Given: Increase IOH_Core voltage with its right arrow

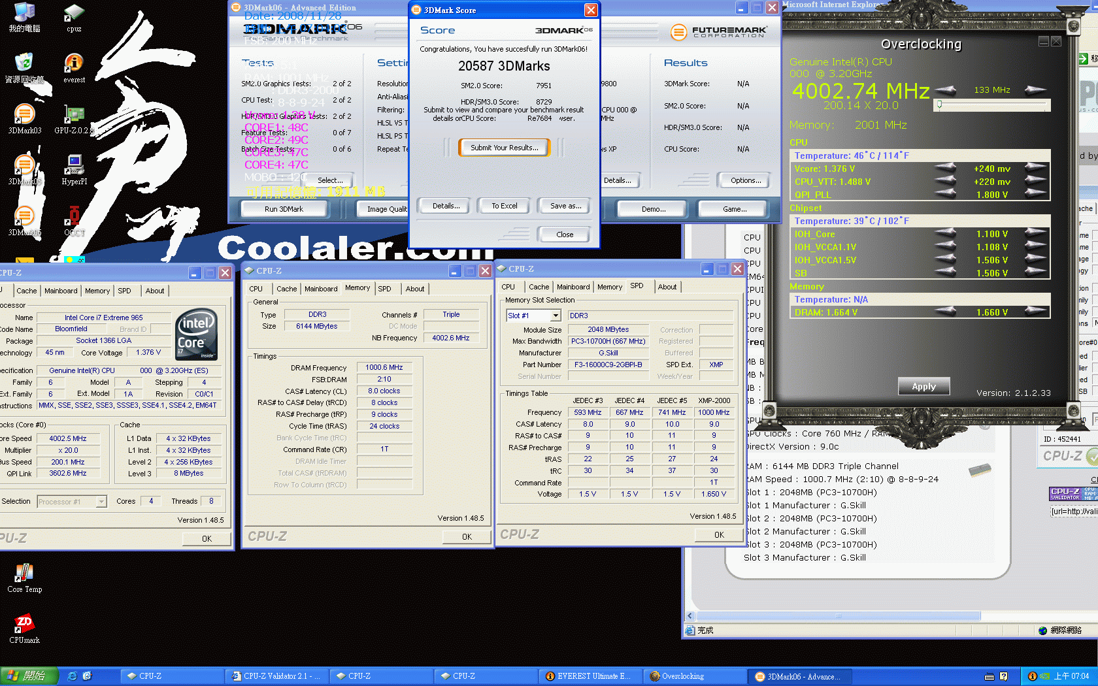Looking at the screenshot, I should click(1035, 233).
